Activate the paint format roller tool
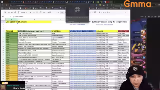The height and width of the screenshot is (90, 160). click(x=18, y=12)
